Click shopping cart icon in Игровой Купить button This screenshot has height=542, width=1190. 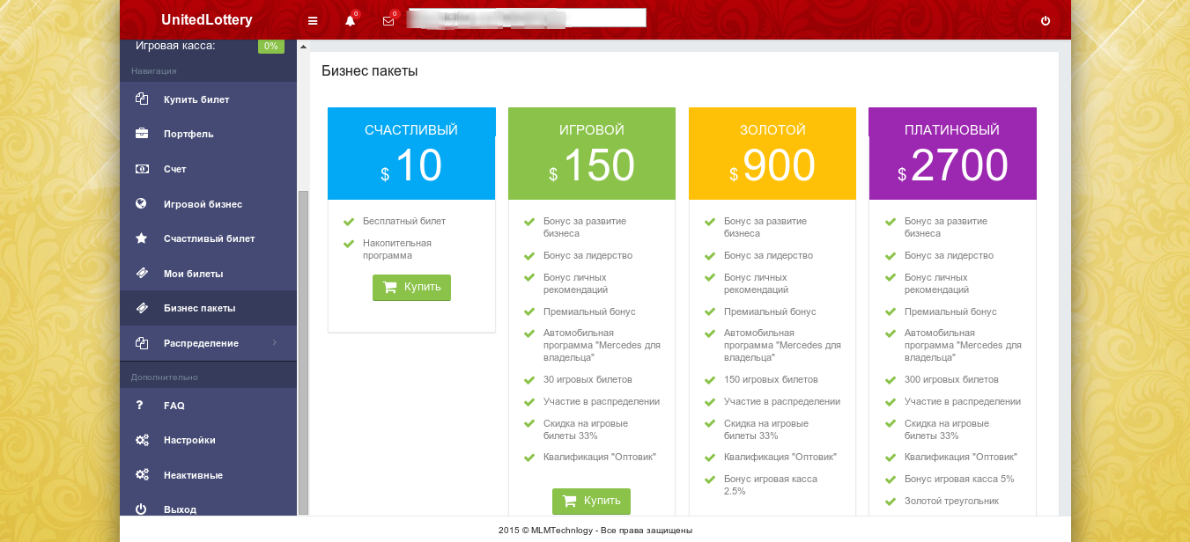point(570,501)
